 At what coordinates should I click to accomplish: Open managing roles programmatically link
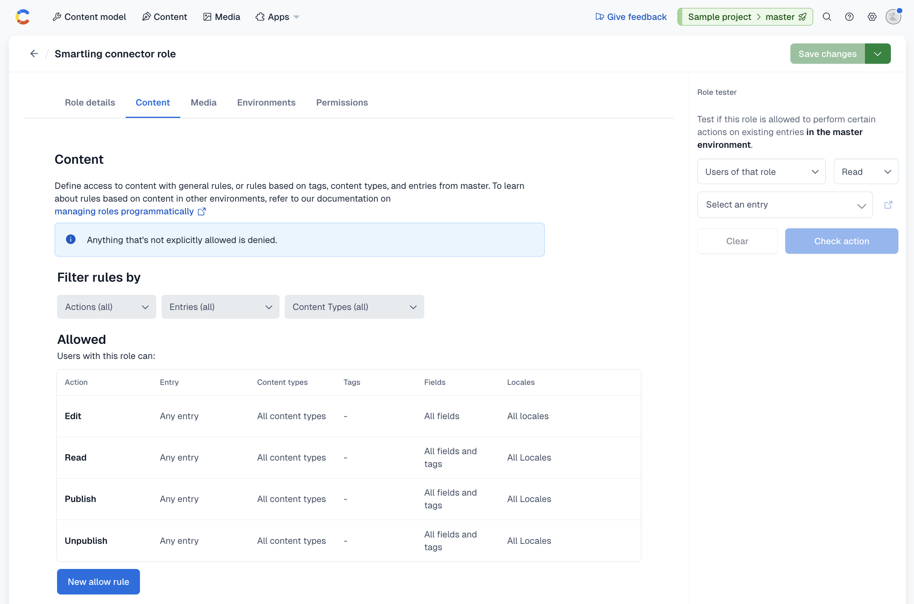(130, 211)
